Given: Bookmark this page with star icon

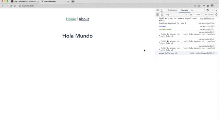Looking at the screenshot, I should click(199, 6).
